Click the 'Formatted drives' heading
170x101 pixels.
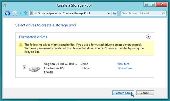[x=33, y=37]
